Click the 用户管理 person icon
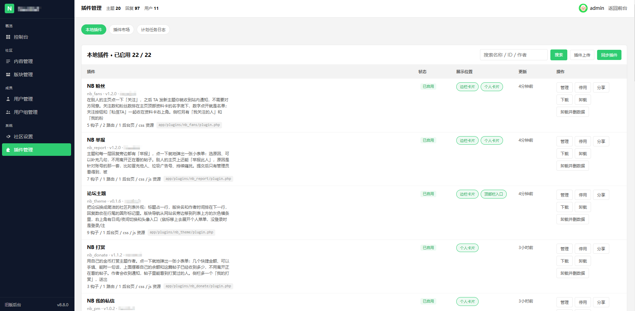 (x=8, y=99)
